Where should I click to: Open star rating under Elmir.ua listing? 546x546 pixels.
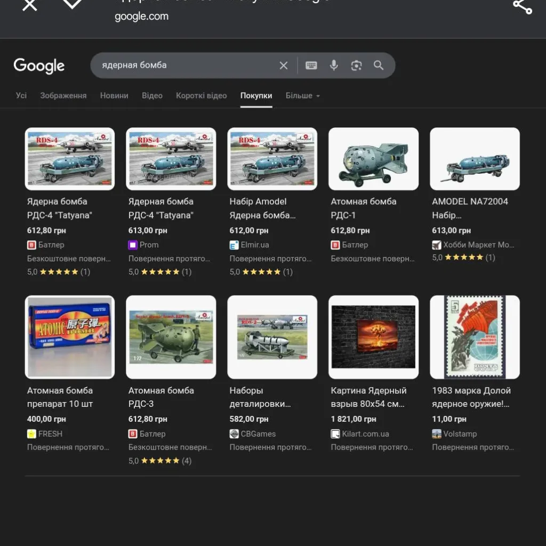tap(261, 272)
